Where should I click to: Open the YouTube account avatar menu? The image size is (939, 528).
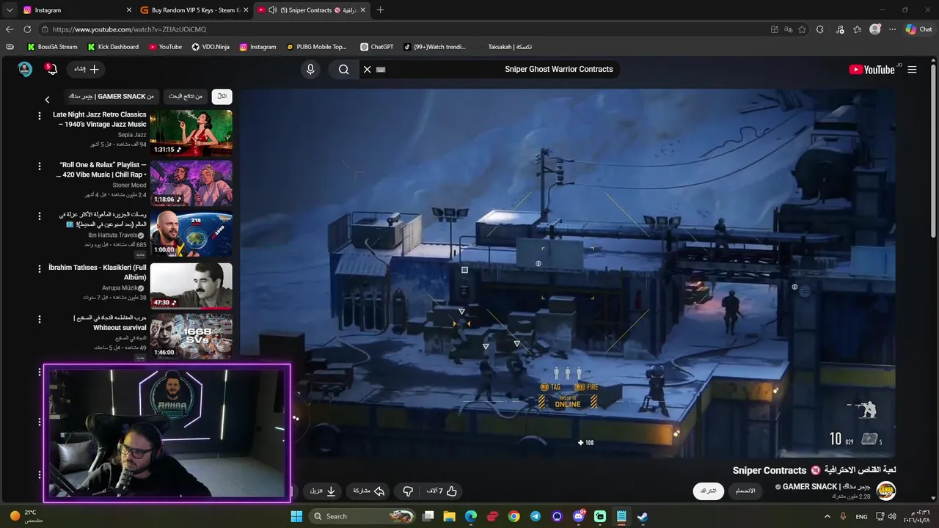25,69
